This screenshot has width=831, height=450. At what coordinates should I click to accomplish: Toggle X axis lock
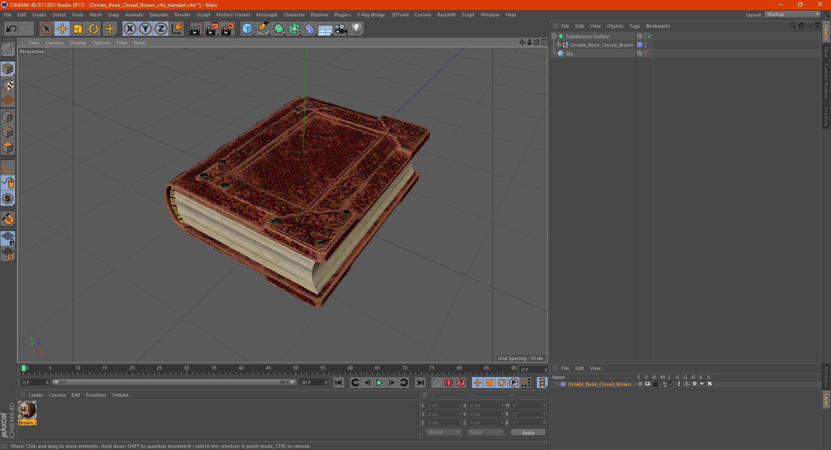click(129, 29)
